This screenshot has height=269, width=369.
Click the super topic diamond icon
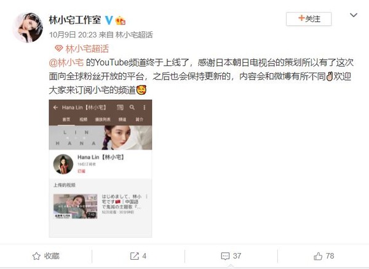point(58,49)
